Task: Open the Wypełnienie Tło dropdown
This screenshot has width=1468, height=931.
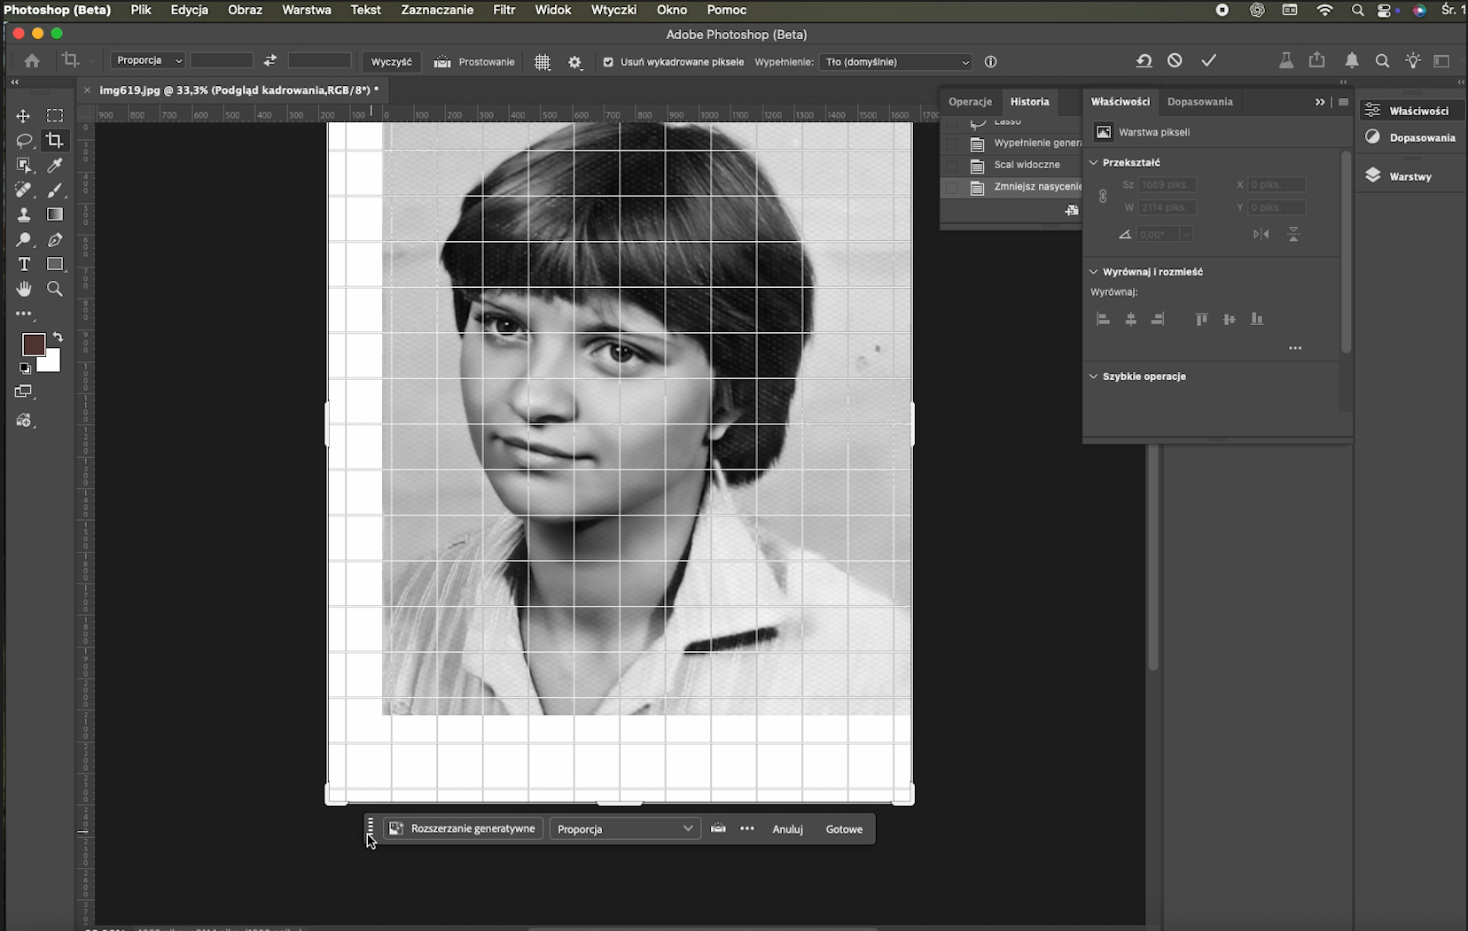Action: (896, 62)
